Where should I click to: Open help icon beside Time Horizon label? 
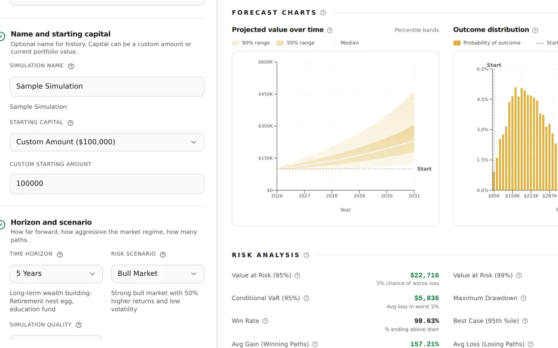[60, 254]
